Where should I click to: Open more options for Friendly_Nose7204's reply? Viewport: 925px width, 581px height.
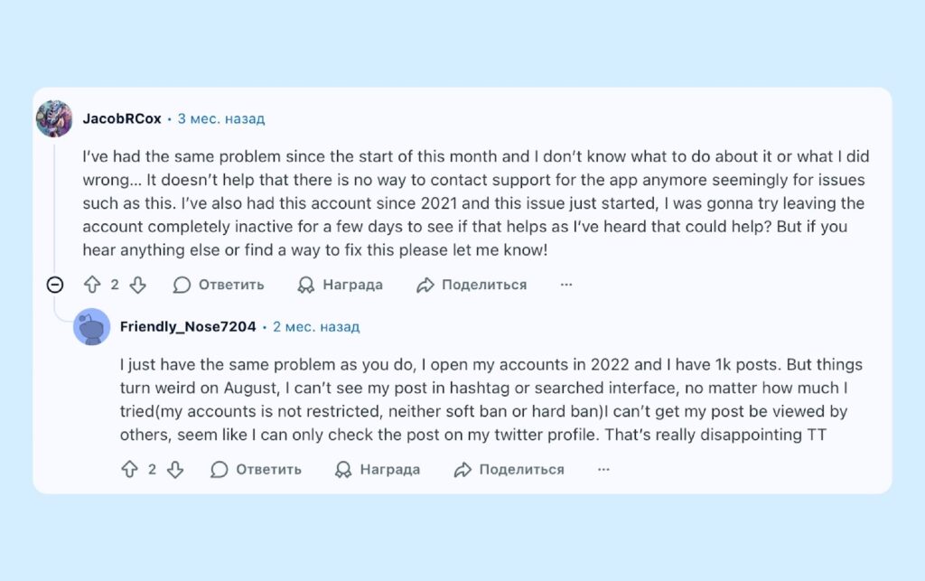click(603, 469)
